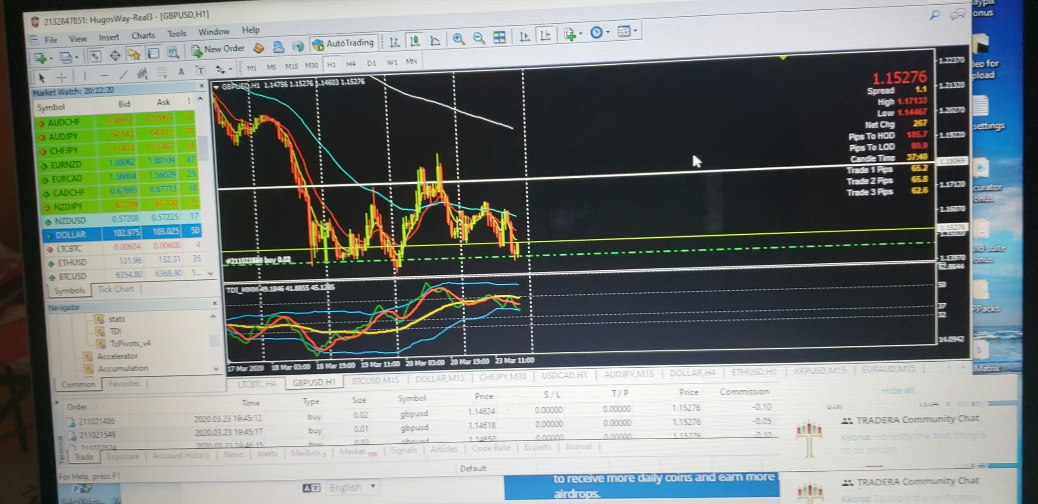The image size is (1038, 504).
Task: Open the Tools menu
Action: (x=176, y=34)
